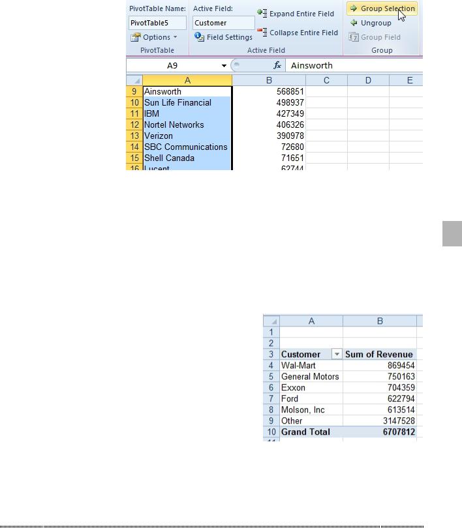
Task: Click the General Motors cell
Action: click(311, 377)
